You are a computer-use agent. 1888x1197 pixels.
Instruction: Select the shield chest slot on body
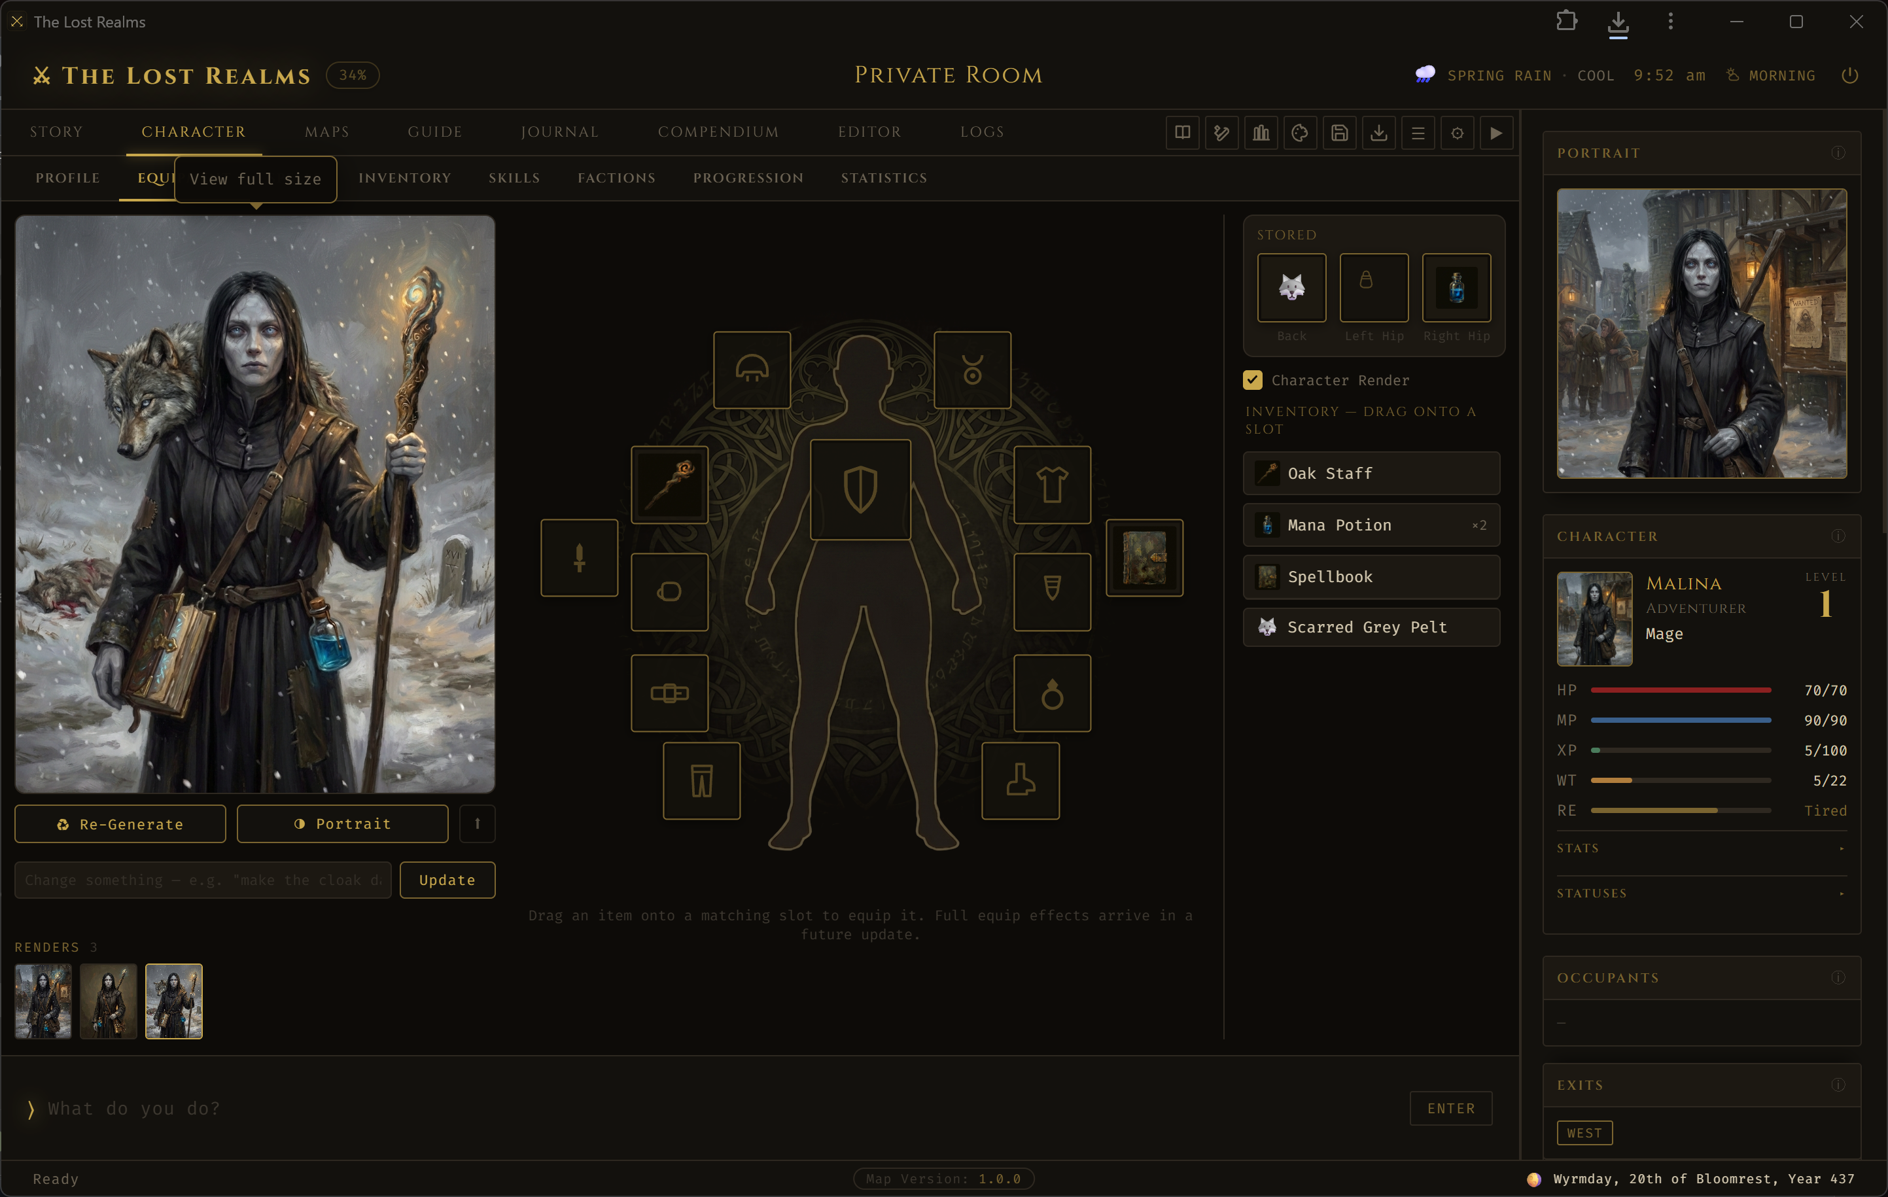[x=860, y=489]
